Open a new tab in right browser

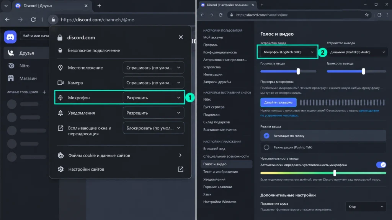click(x=262, y=5)
